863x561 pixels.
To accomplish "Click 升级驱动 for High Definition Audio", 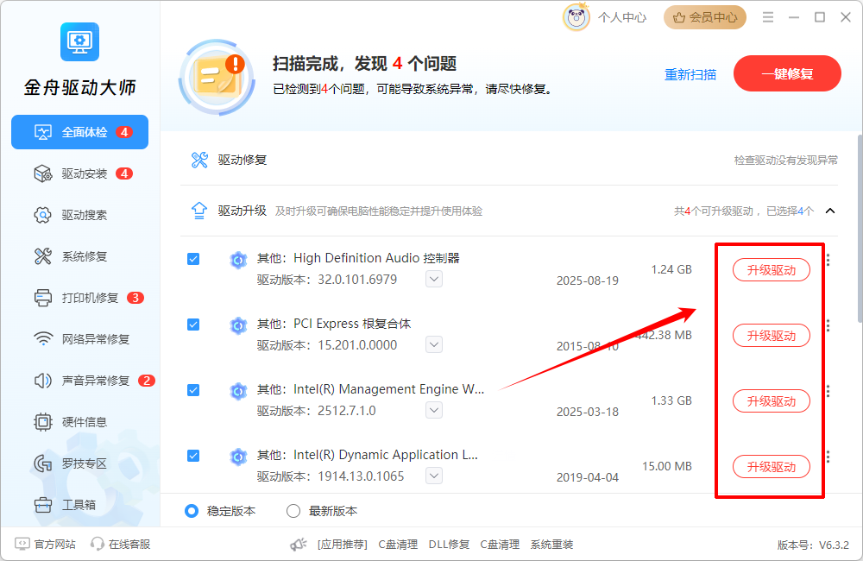I will click(x=771, y=270).
